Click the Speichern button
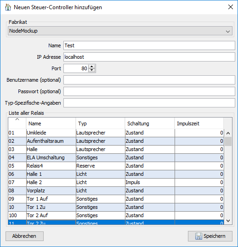The image size is (238, 247). [210, 236]
